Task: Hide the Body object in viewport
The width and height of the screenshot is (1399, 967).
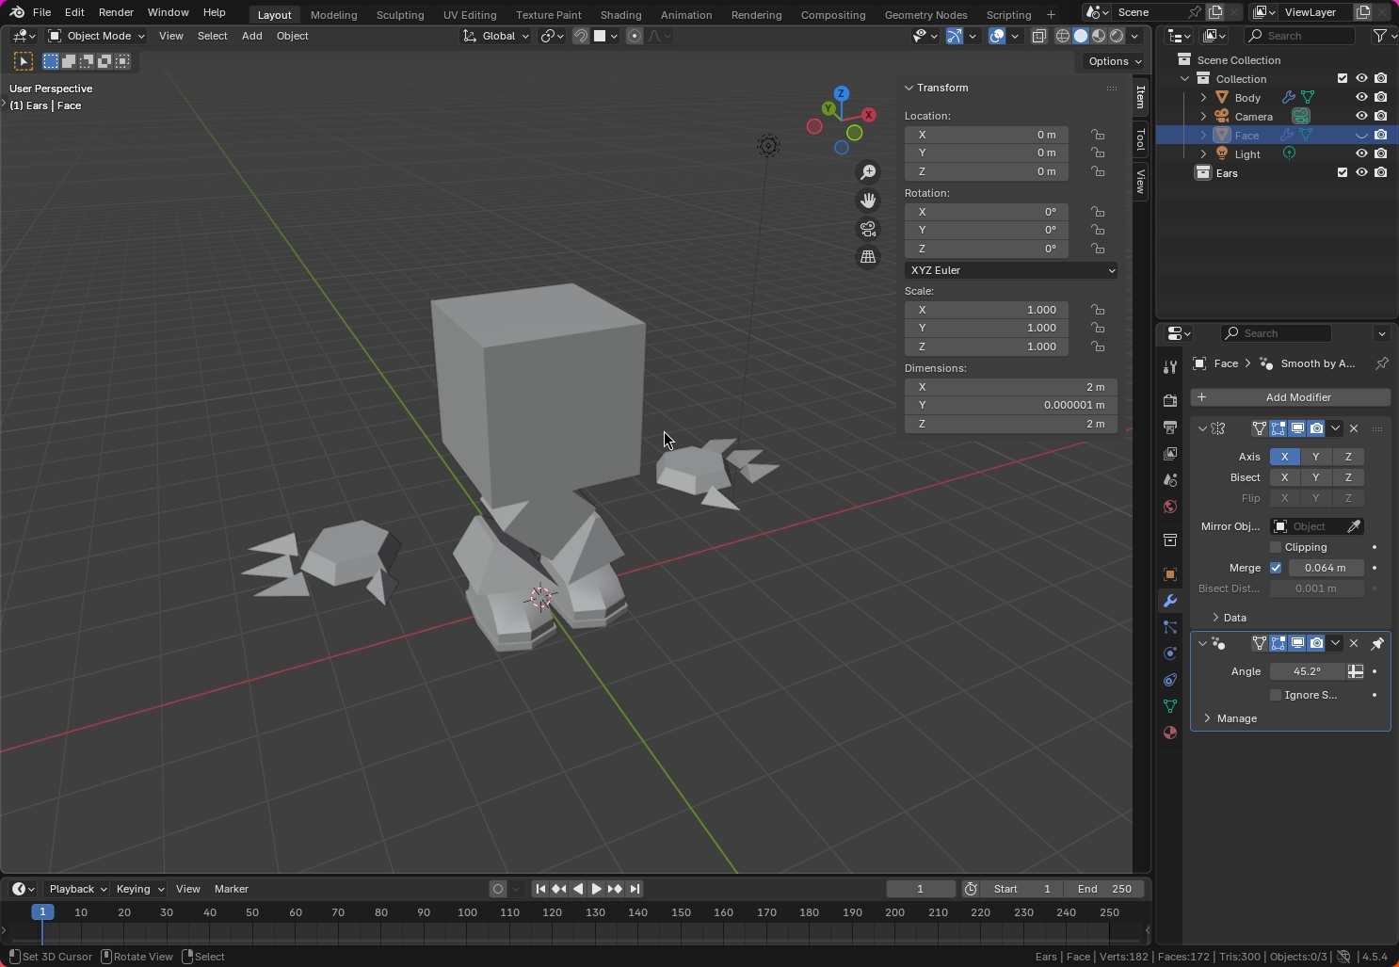Action: click(x=1361, y=97)
